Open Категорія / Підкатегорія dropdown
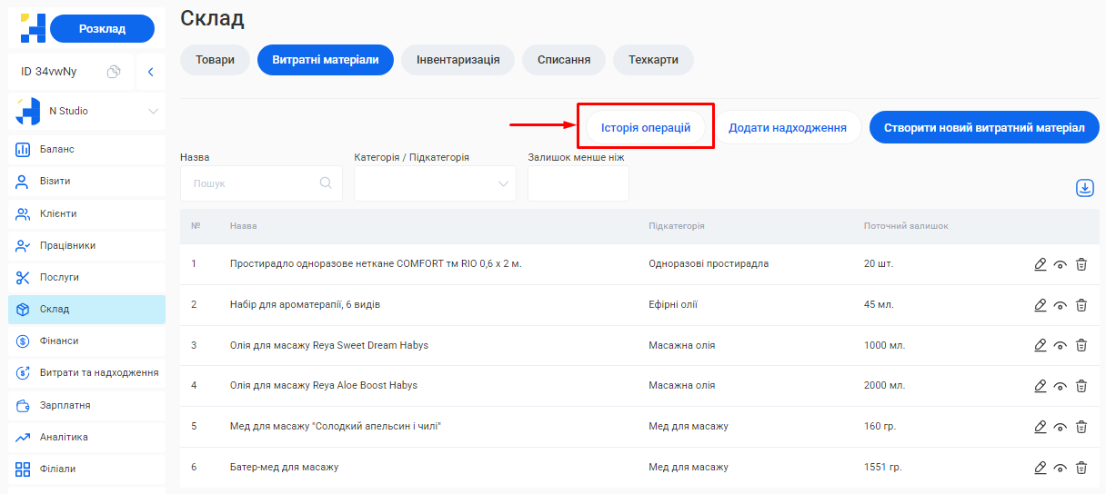 pyautogui.click(x=435, y=183)
